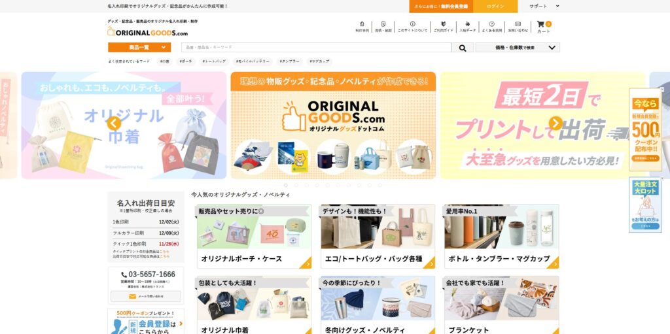
Task: Click the 03-5657-1666 phone number
Action: point(152,275)
